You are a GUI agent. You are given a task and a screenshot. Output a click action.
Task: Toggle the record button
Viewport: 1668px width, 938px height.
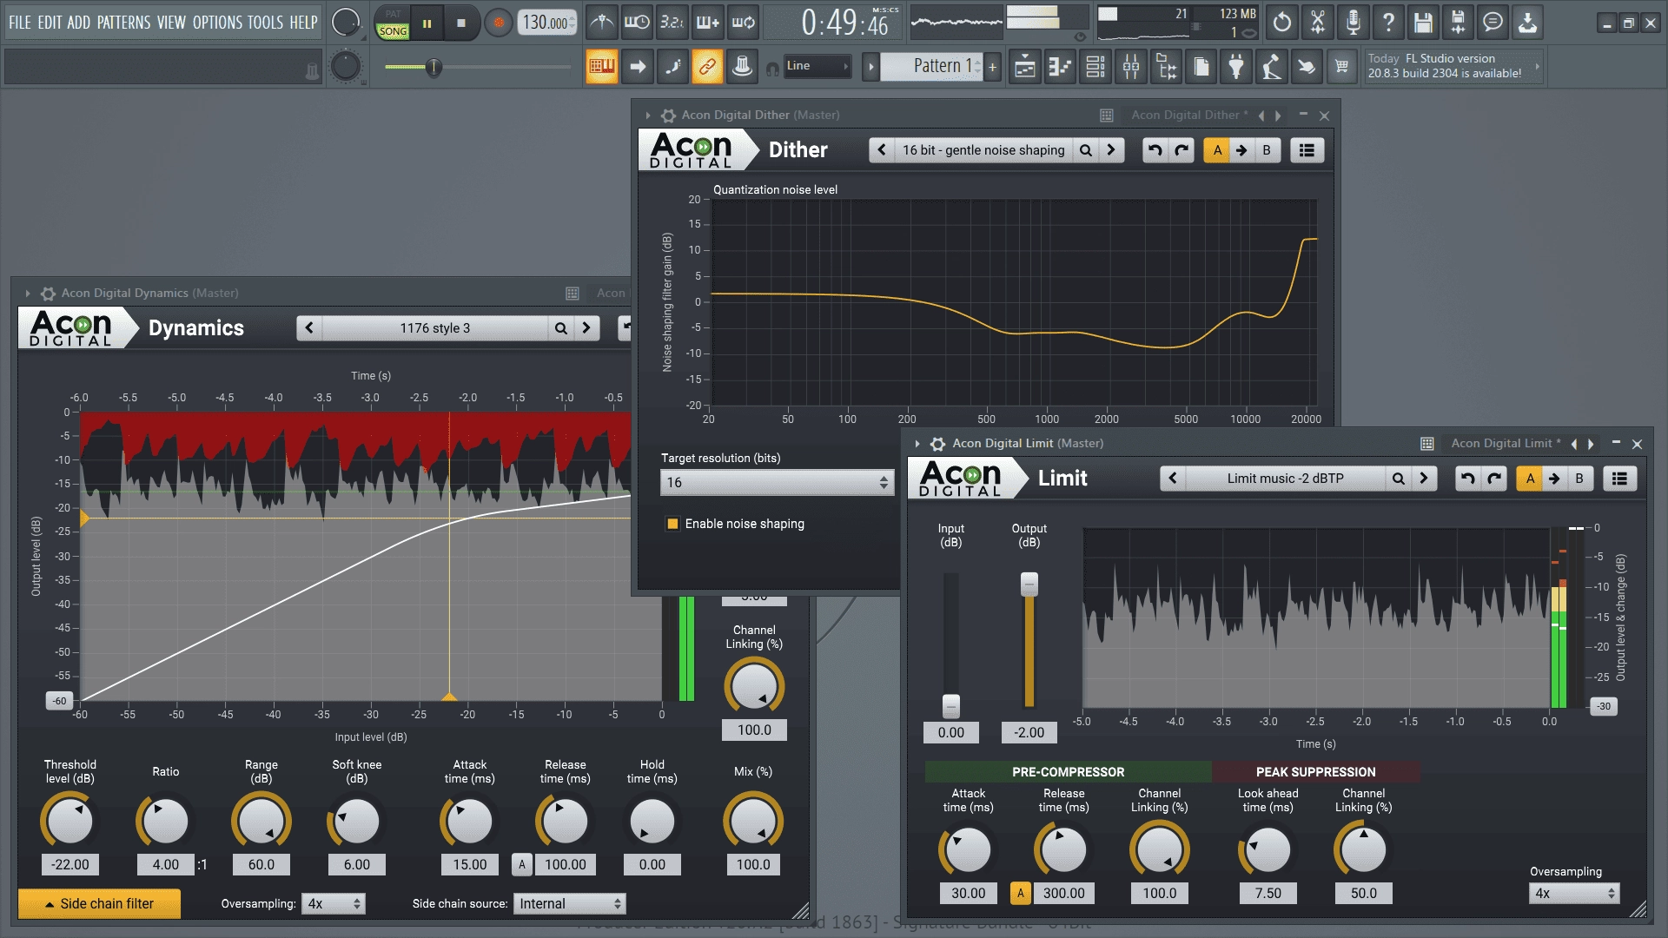[498, 23]
